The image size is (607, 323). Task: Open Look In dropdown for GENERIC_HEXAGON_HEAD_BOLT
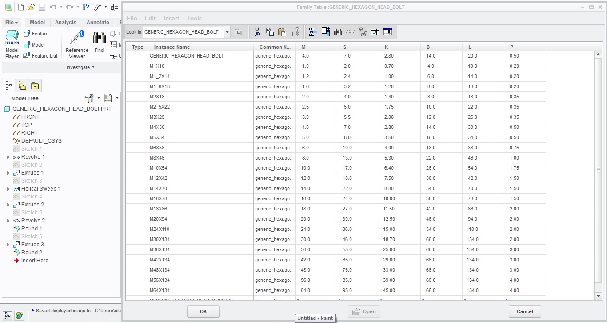[227, 32]
